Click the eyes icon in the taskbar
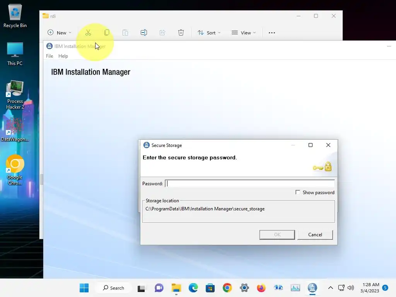Image resolution: width=396 pixels, height=297 pixels. [278, 288]
